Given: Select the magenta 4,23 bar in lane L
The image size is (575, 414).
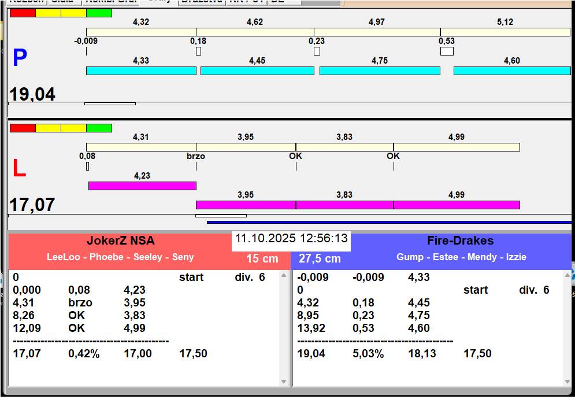Looking at the screenshot, I should (x=142, y=186).
